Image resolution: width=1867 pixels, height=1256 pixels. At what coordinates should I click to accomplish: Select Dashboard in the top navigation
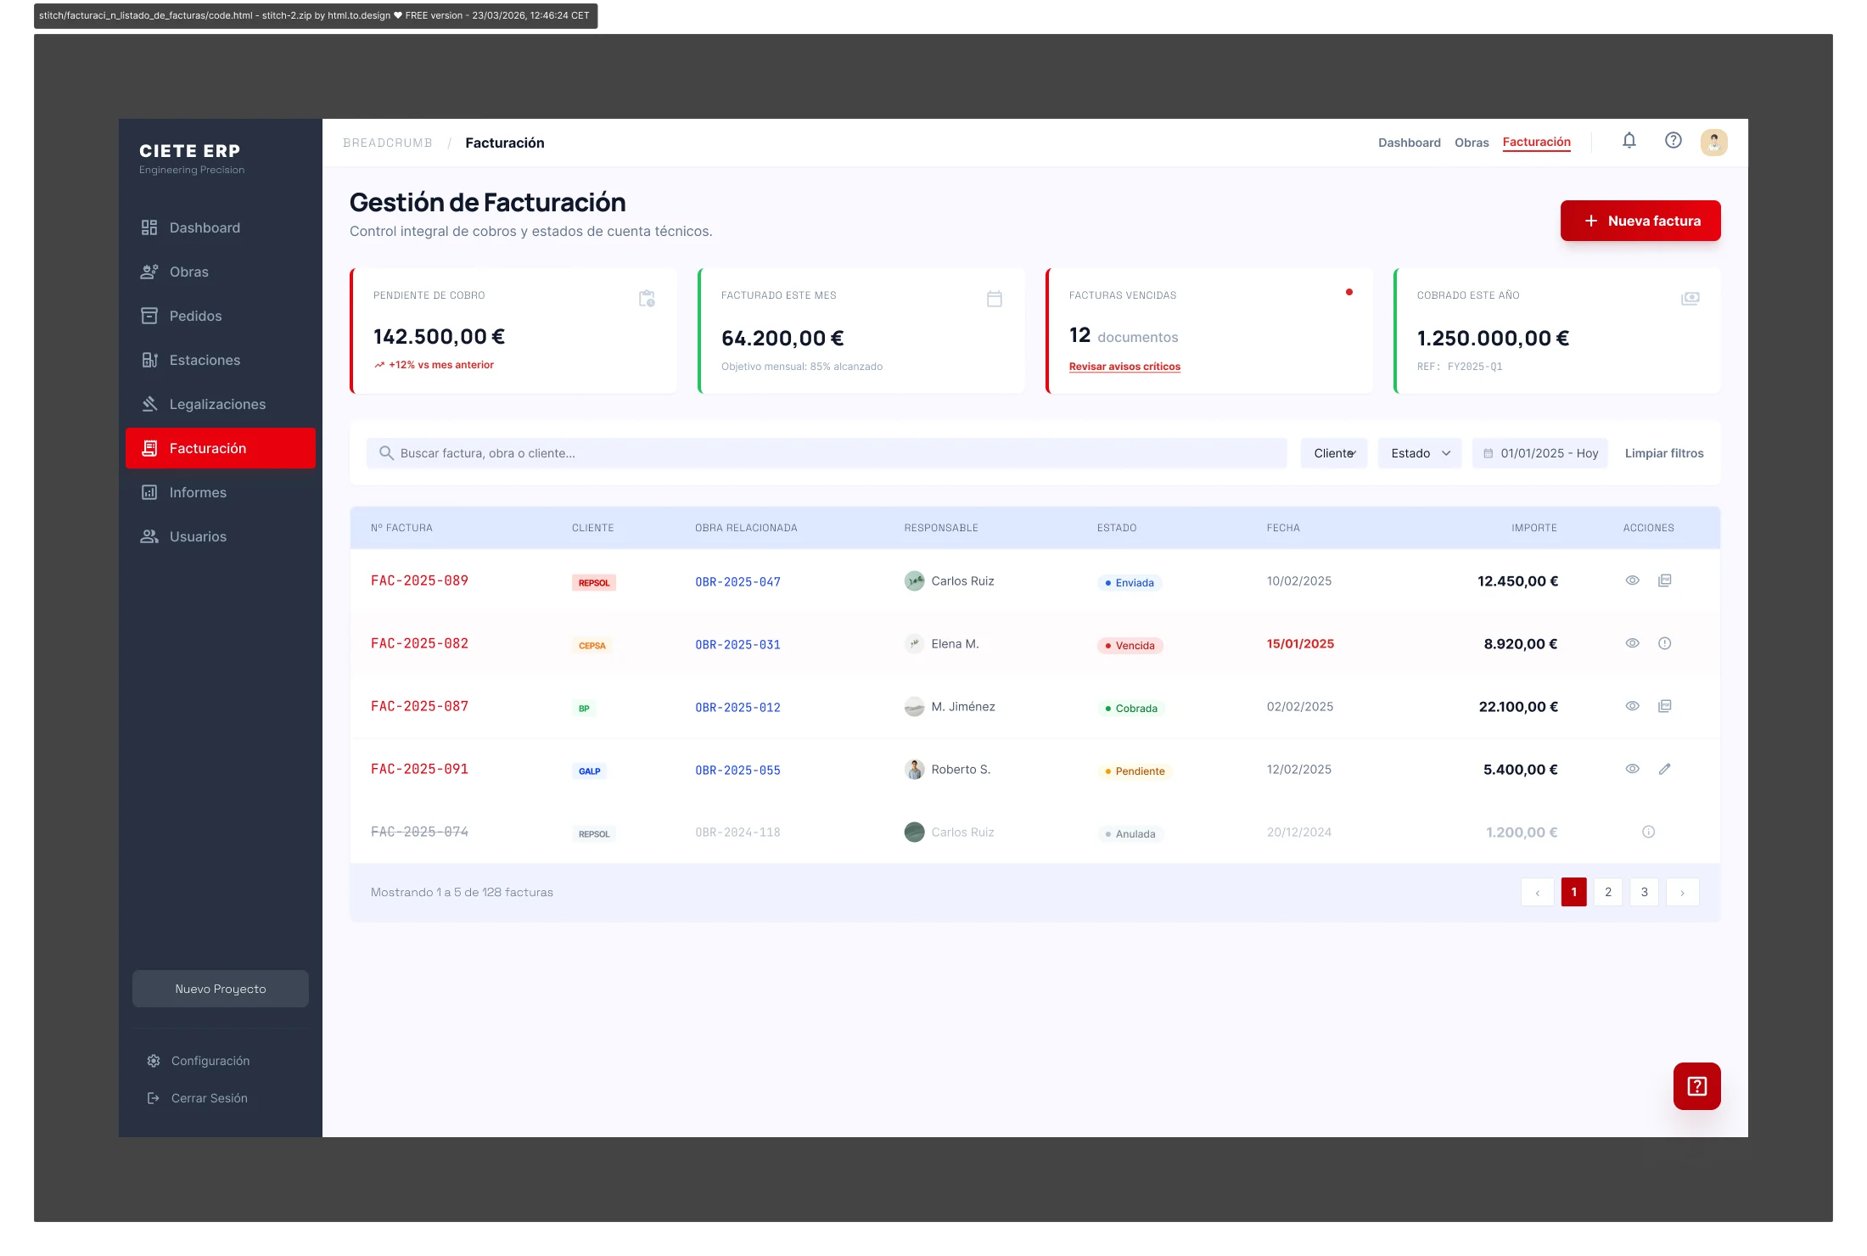point(1410,143)
